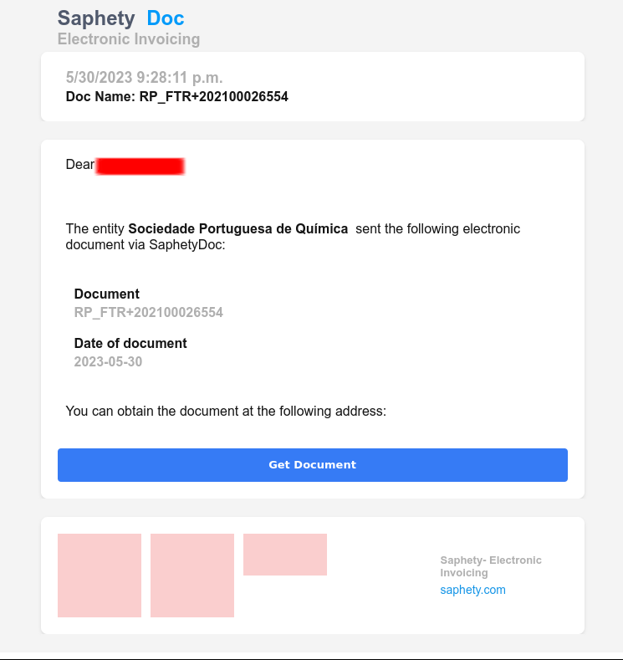Click the middle pink placeholder image
623x660 pixels.
(192, 576)
